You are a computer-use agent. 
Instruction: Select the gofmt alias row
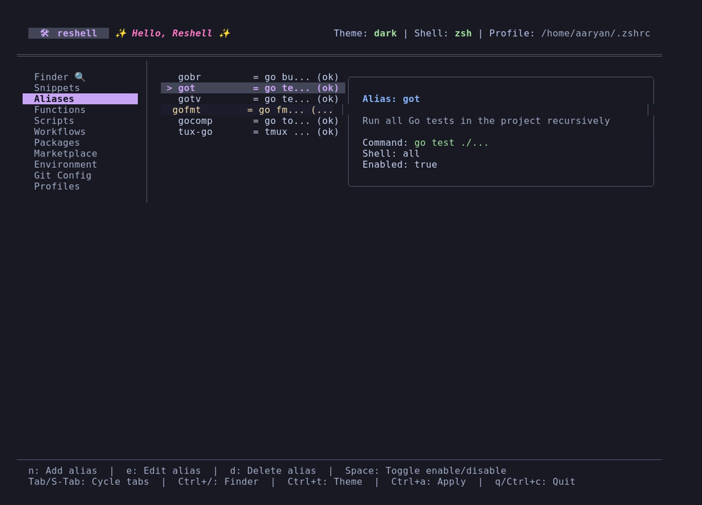(x=250, y=110)
